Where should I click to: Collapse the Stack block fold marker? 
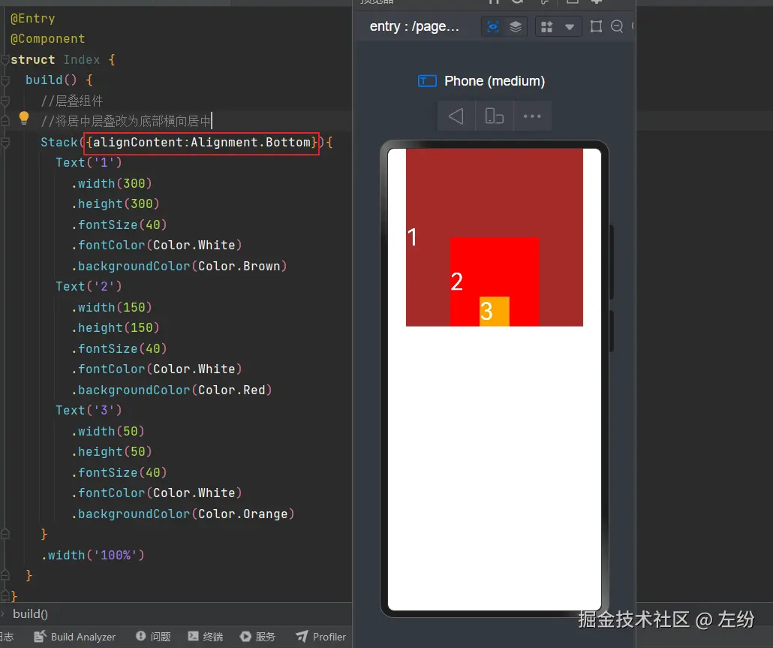click(5, 143)
